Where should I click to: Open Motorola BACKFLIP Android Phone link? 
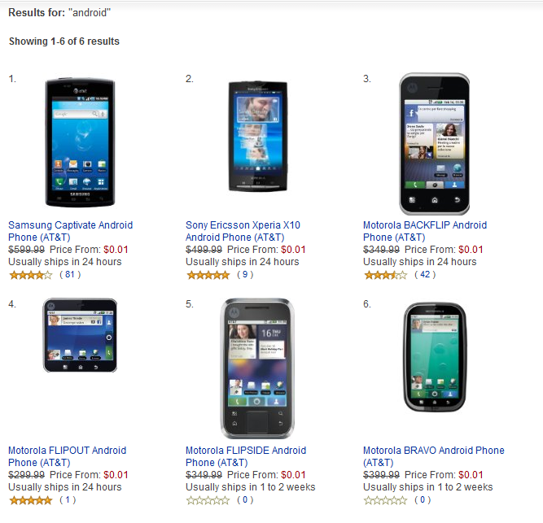coord(424,225)
